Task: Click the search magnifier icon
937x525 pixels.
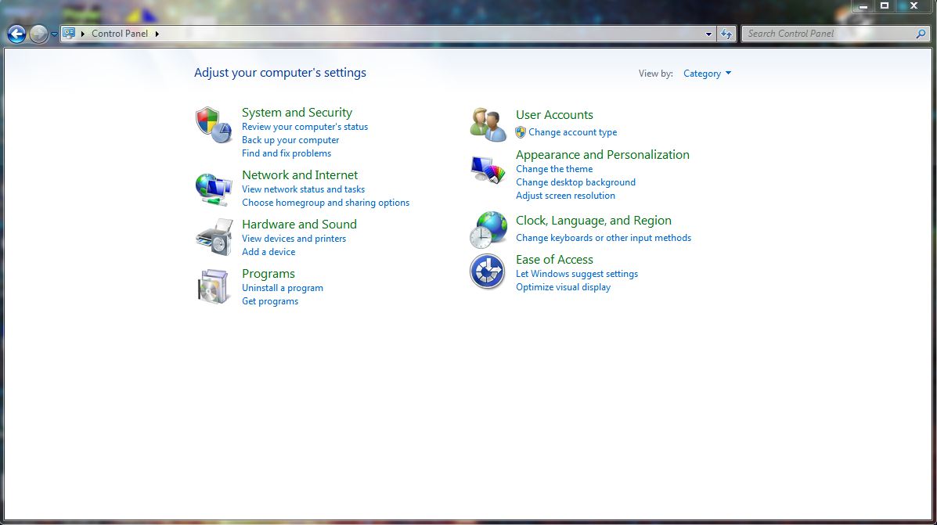Action: [921, 34]
